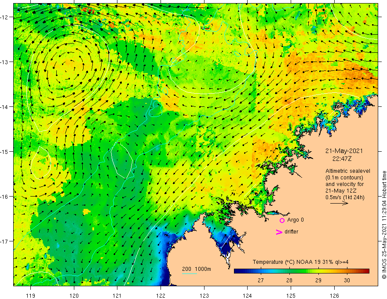Image resolution: width=387 pixels, height=299 pixels.
Task: Select the time text 22:47Z
Action: [342, 159]
